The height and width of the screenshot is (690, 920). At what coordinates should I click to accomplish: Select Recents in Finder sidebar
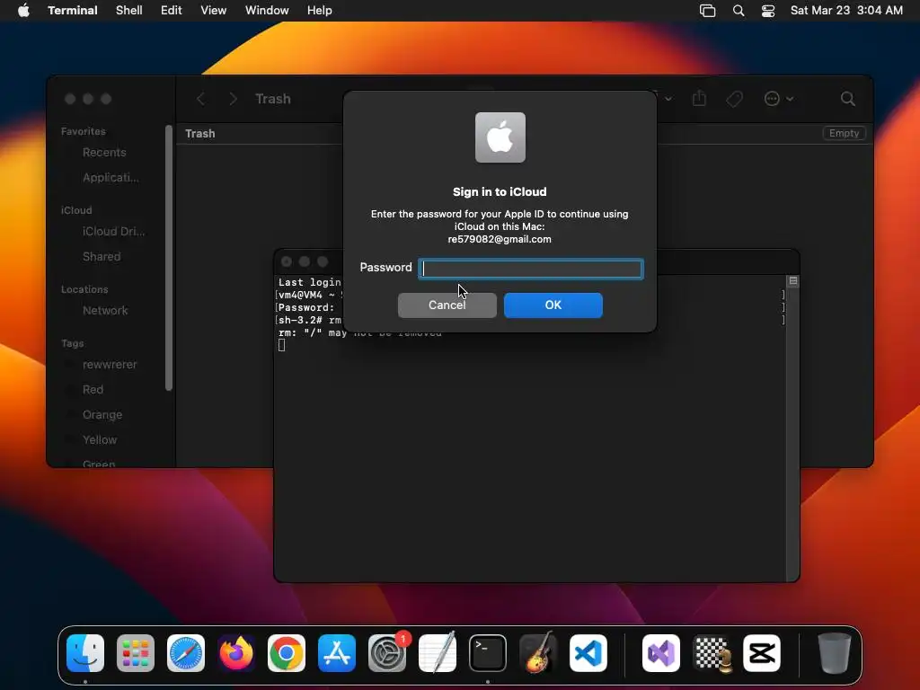point(104,153)
